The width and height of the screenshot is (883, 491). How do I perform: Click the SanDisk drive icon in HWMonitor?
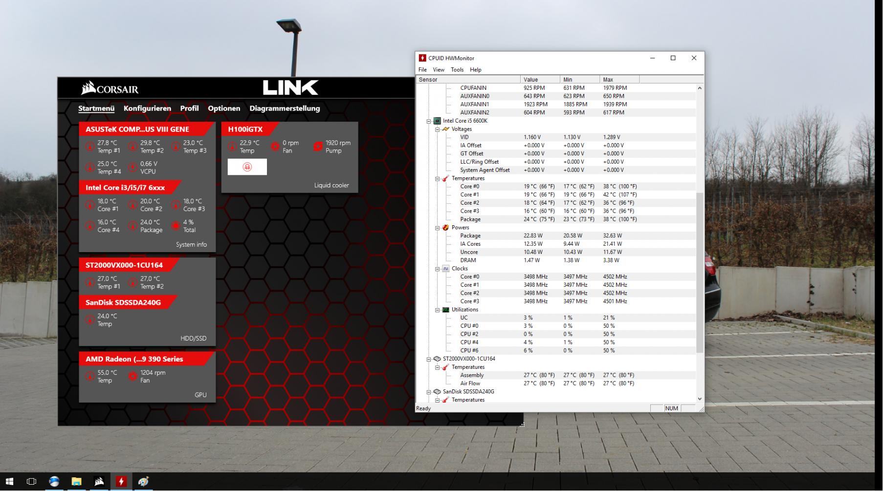(437, 392)
